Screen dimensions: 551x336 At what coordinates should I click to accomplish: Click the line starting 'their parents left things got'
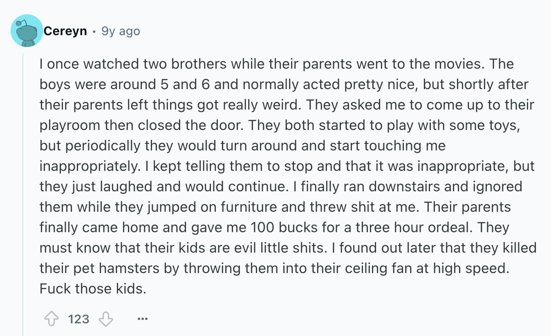coord(287,105)
